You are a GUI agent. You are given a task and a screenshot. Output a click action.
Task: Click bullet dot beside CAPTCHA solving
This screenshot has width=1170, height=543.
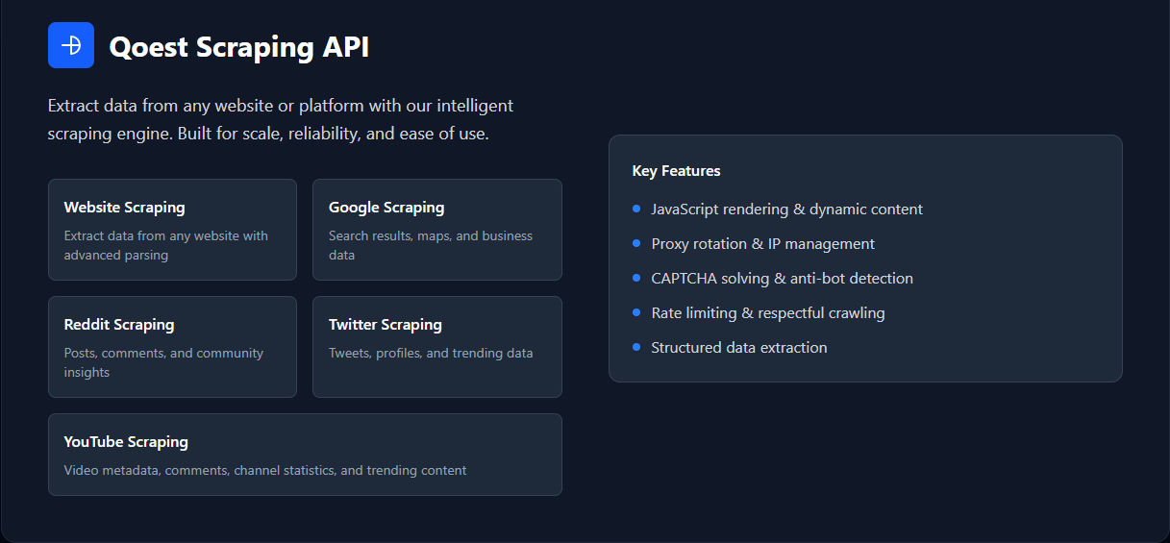click(636, 278)
